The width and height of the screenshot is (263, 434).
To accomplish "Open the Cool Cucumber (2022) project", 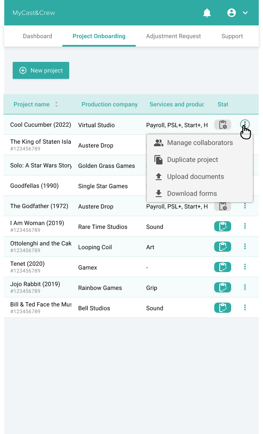I will click(x=40, y=125).
